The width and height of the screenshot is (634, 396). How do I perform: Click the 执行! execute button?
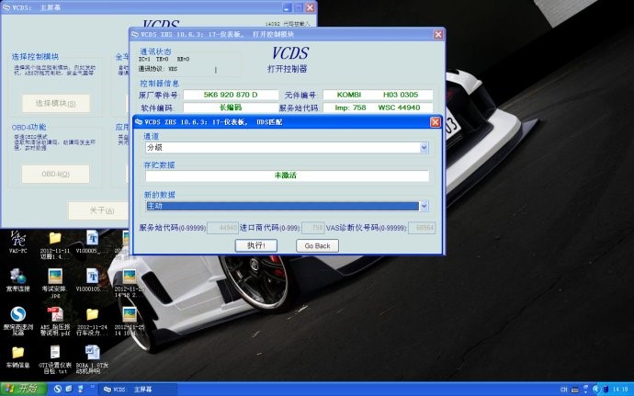click(256, 245)
